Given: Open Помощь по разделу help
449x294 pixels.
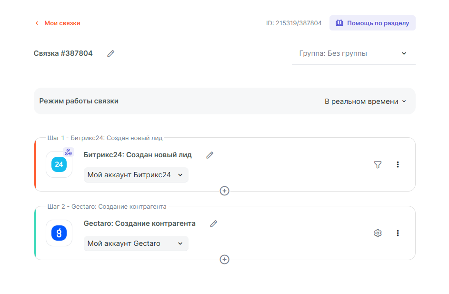Looking at the screenshot, I should pyautogui.click(x=372, y=23).
